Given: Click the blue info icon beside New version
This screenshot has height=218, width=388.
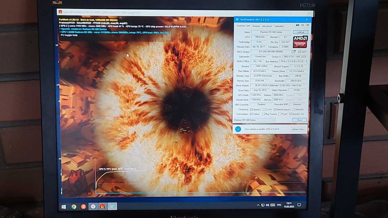Looking at the screenshot, I should [x=238, y=129].
